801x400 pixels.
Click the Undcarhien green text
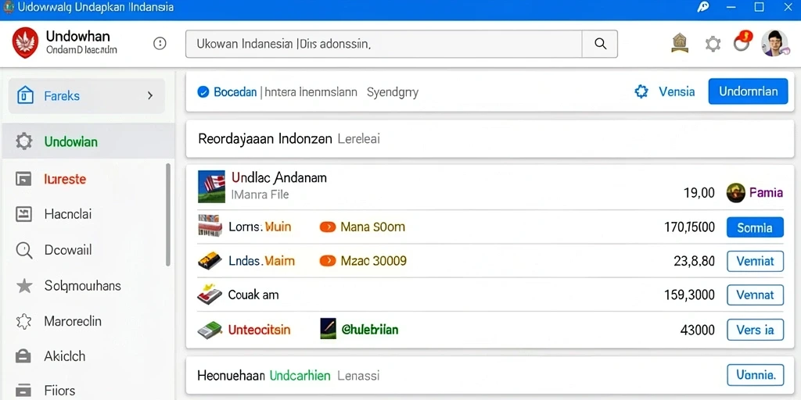[x=300, y=376]
